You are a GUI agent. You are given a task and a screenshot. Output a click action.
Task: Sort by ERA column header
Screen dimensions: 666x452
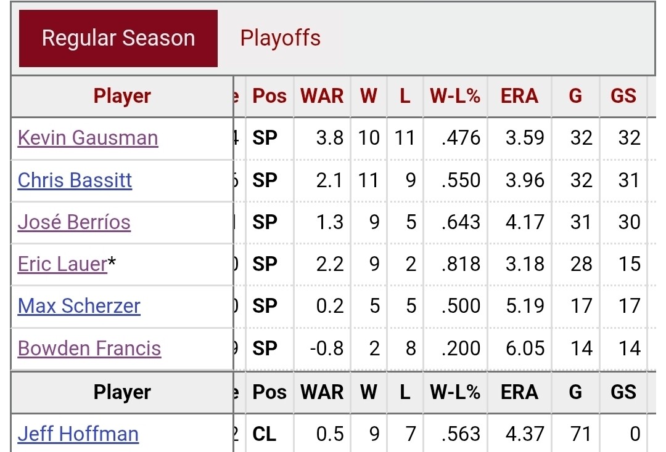click(x=519, y=96)
